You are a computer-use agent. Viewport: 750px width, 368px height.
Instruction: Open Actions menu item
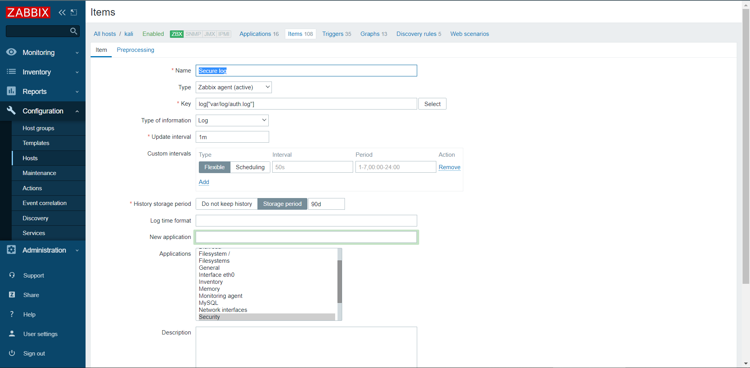coord(48,188)
